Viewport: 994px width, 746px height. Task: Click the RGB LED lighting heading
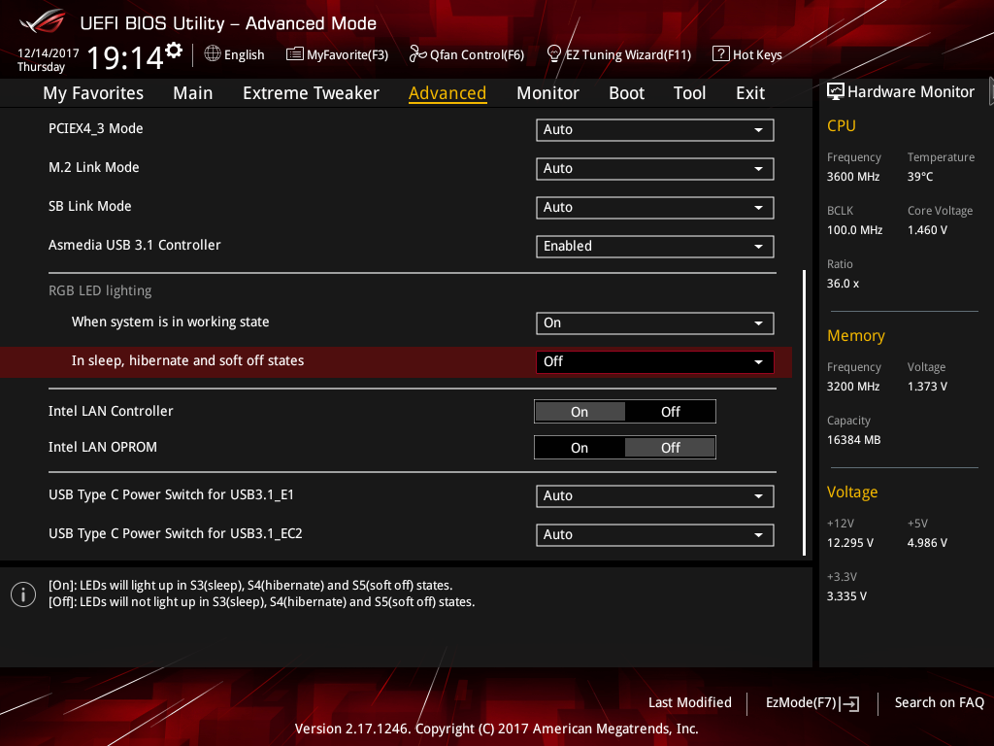click(x=100, y=290)
